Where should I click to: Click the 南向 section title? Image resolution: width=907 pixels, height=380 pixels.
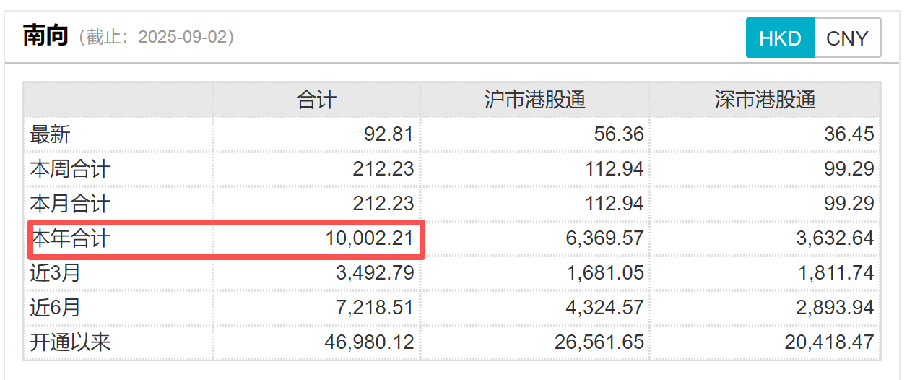(x=45, y=36)
